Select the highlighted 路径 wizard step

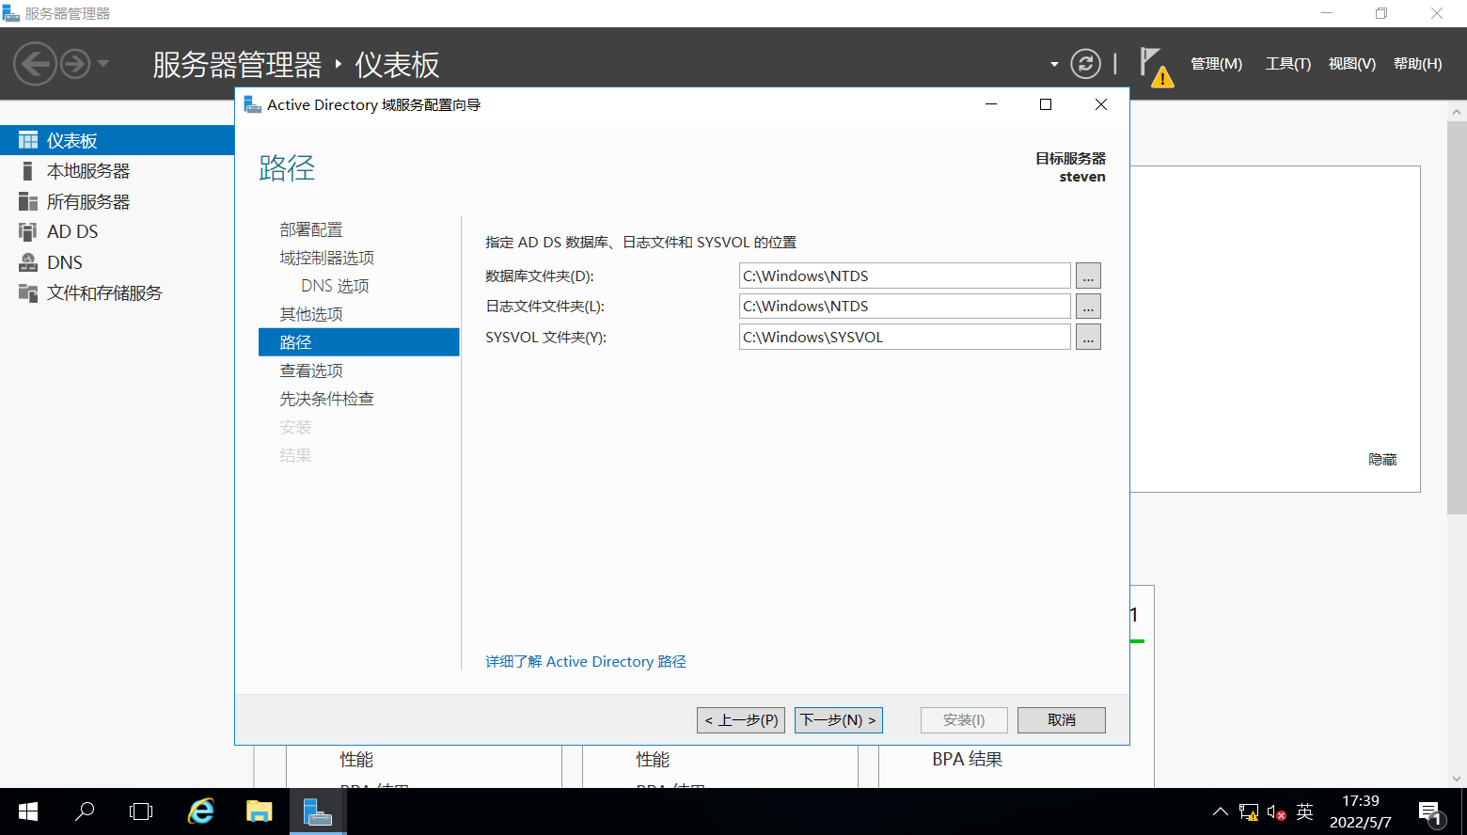click(x=358, y=342)
